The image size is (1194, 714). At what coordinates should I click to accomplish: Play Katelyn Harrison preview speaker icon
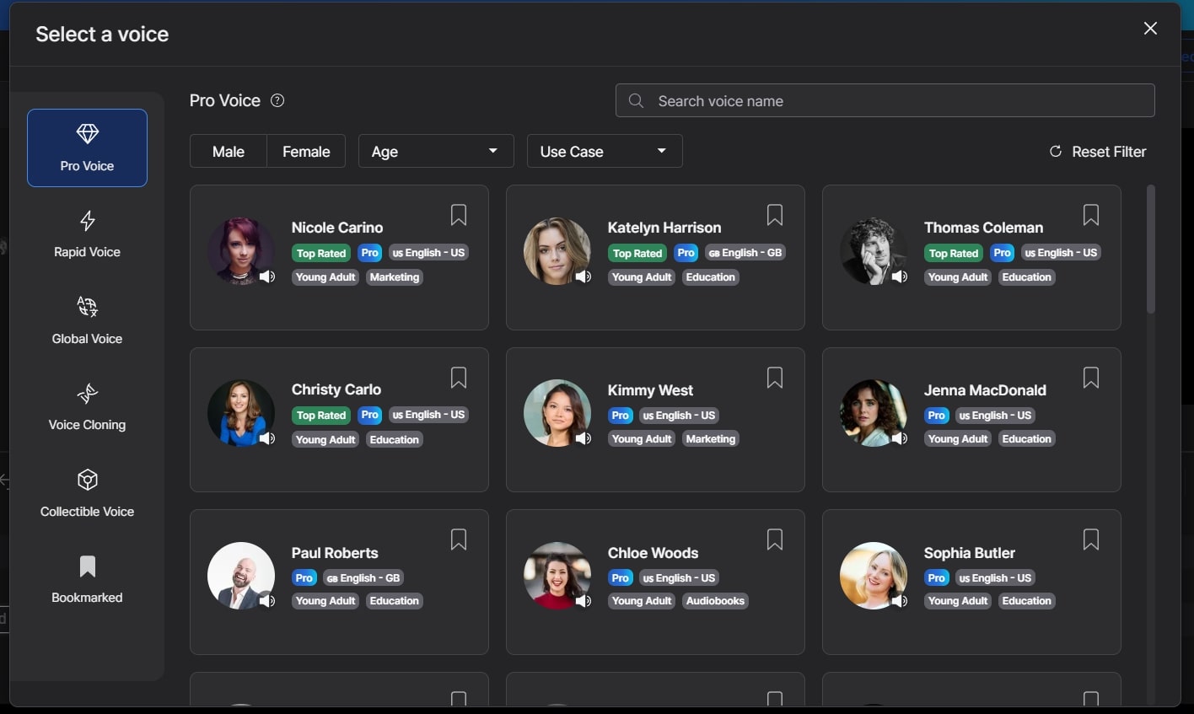pos(584,276)
